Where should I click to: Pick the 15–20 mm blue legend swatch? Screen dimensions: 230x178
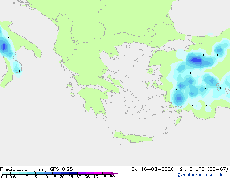pos(57,173)
